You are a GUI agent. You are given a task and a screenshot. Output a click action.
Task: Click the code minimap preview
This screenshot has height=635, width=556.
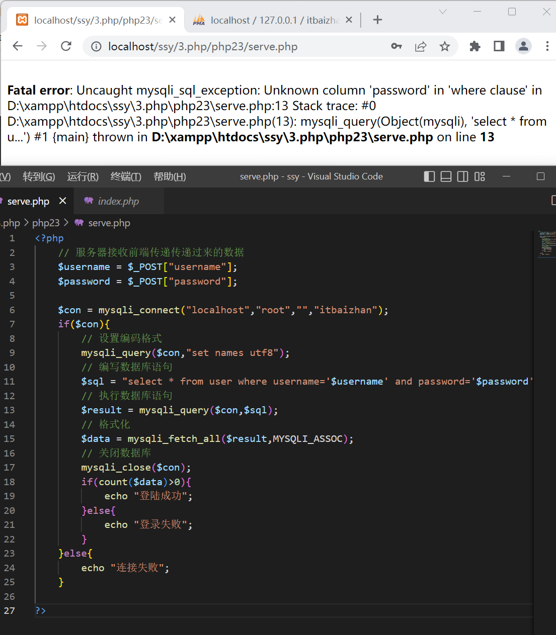pyautogui.click(x=546, y=244)
